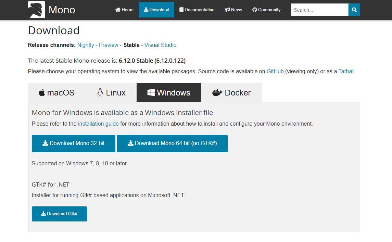Click the '6.12.0 Stable (6.12.0.122)' version text

pos(152,61)
